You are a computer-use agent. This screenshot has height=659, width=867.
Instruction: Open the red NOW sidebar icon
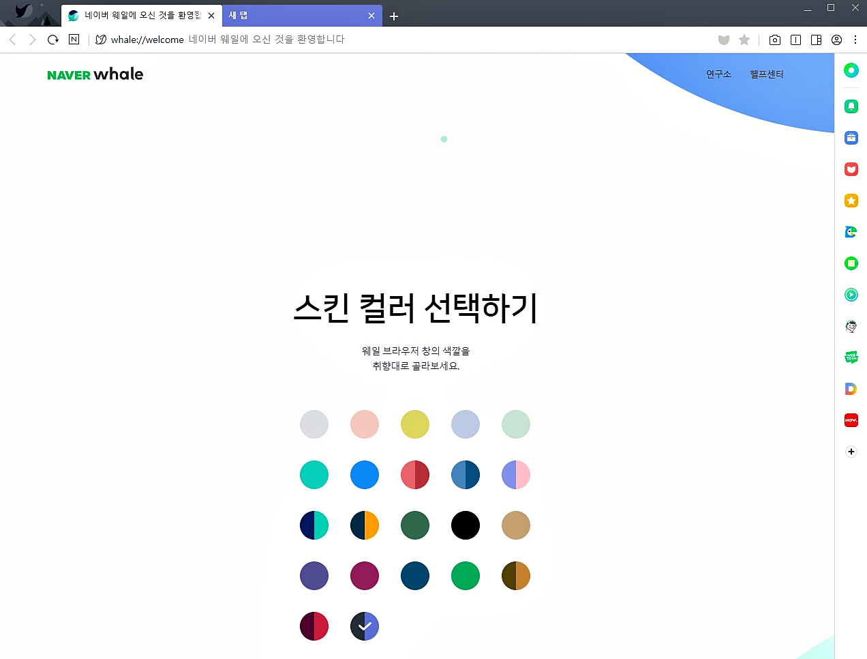click(x=851, y=420)
